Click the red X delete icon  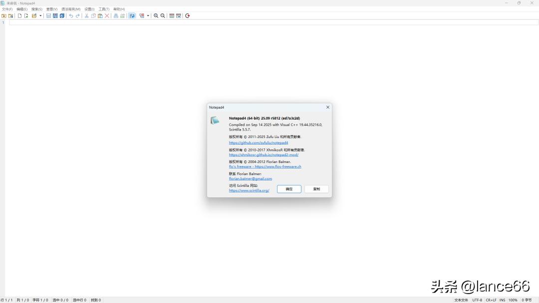(x=107, y=16)
